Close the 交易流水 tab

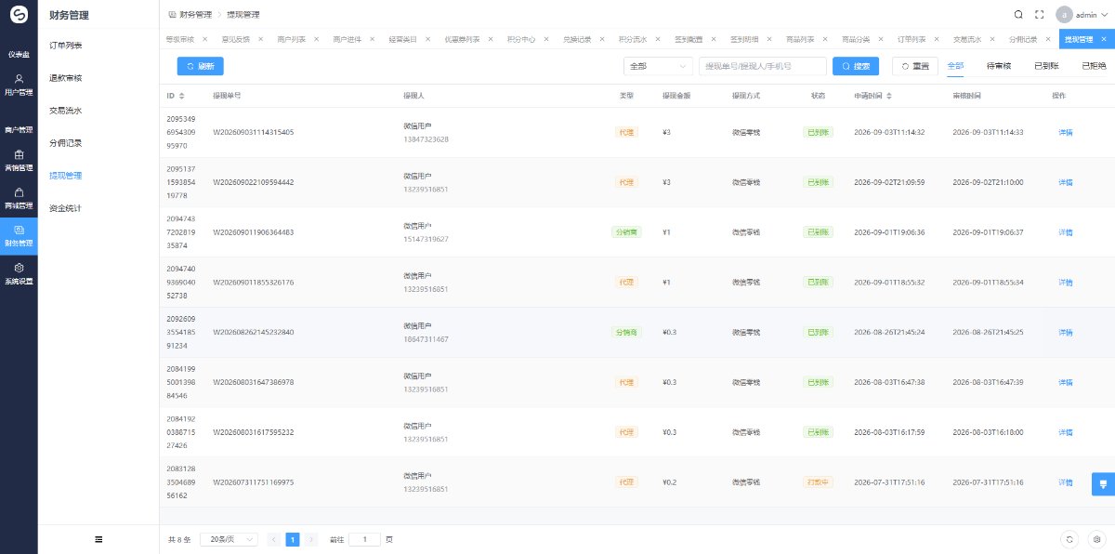993,40
